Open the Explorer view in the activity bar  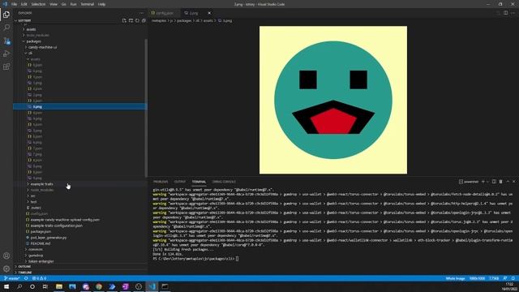click(6, 15)
